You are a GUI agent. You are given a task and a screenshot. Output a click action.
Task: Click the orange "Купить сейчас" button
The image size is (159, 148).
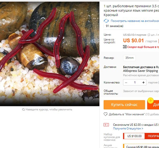(124, 105)
